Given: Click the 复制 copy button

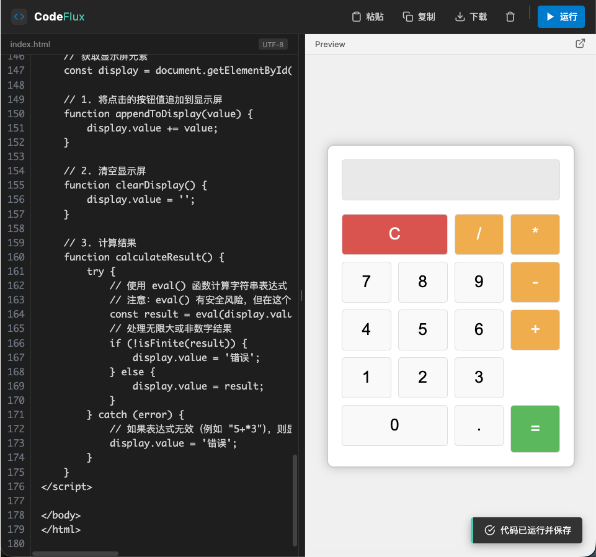Looking at the screenshot, I should point(419,17).
